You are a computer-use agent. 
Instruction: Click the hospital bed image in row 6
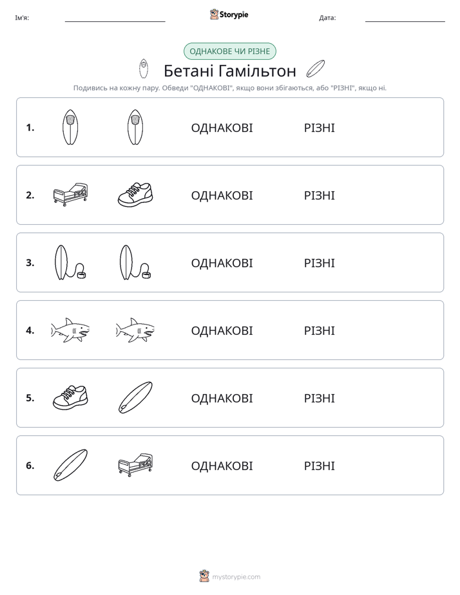click(135, 465)
